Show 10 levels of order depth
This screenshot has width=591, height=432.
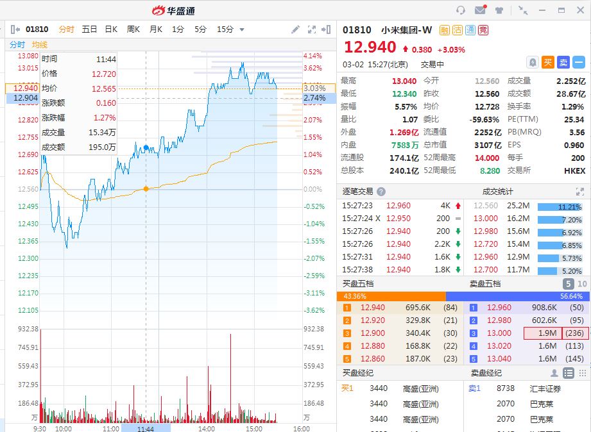[582, 284]
